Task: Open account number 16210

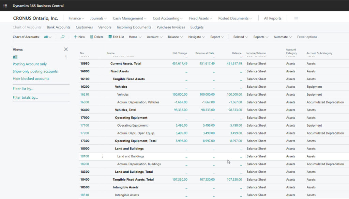Action: tap(85, 94)
